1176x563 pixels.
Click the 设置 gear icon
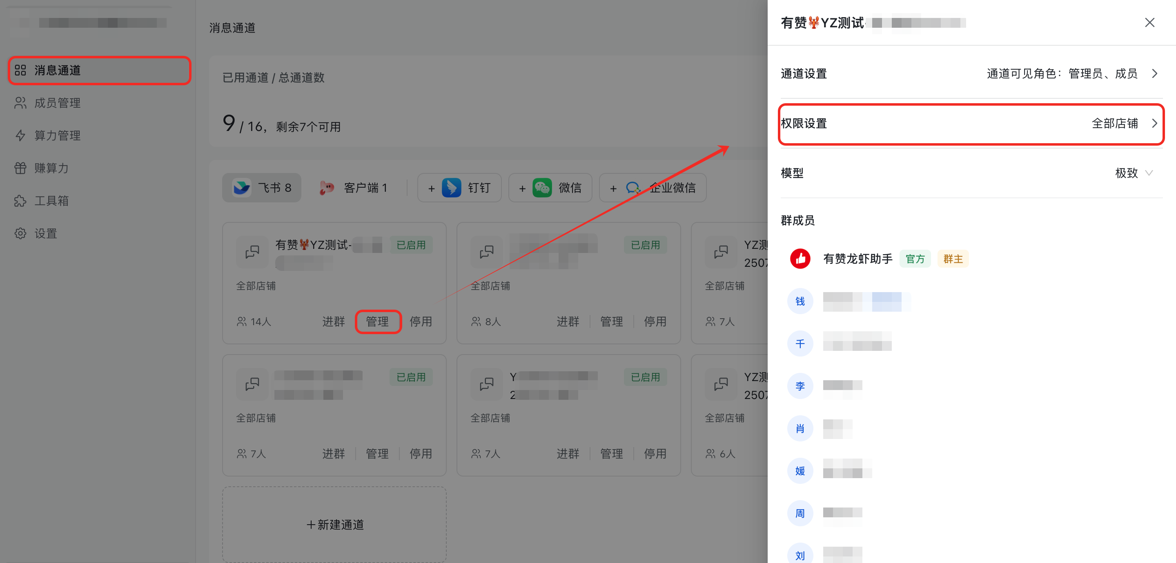click(20, 234)
